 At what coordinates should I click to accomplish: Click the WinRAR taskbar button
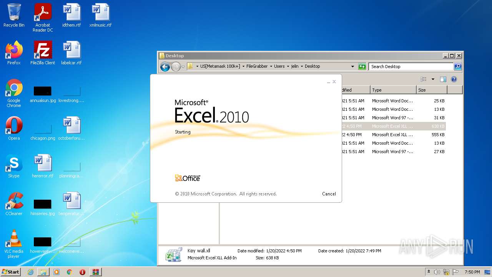coord(96,272)
